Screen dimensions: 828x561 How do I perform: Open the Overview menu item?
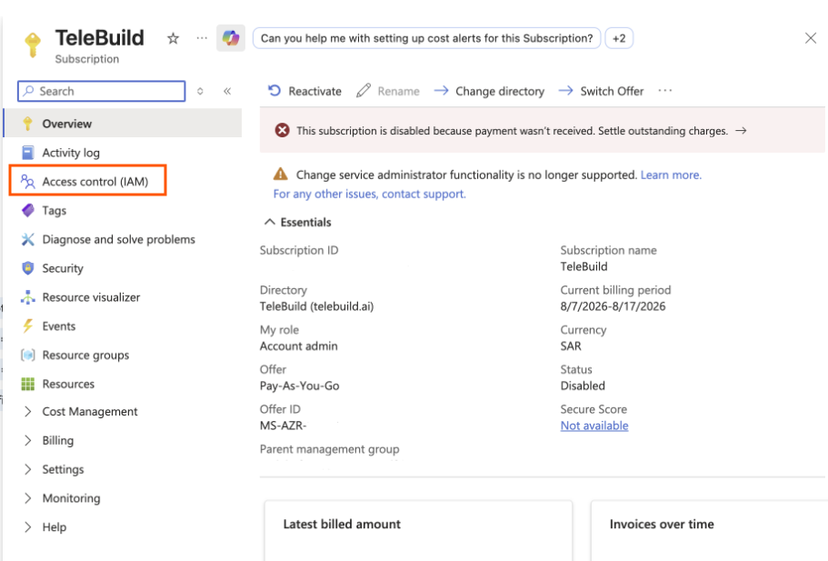pos(123,124)
